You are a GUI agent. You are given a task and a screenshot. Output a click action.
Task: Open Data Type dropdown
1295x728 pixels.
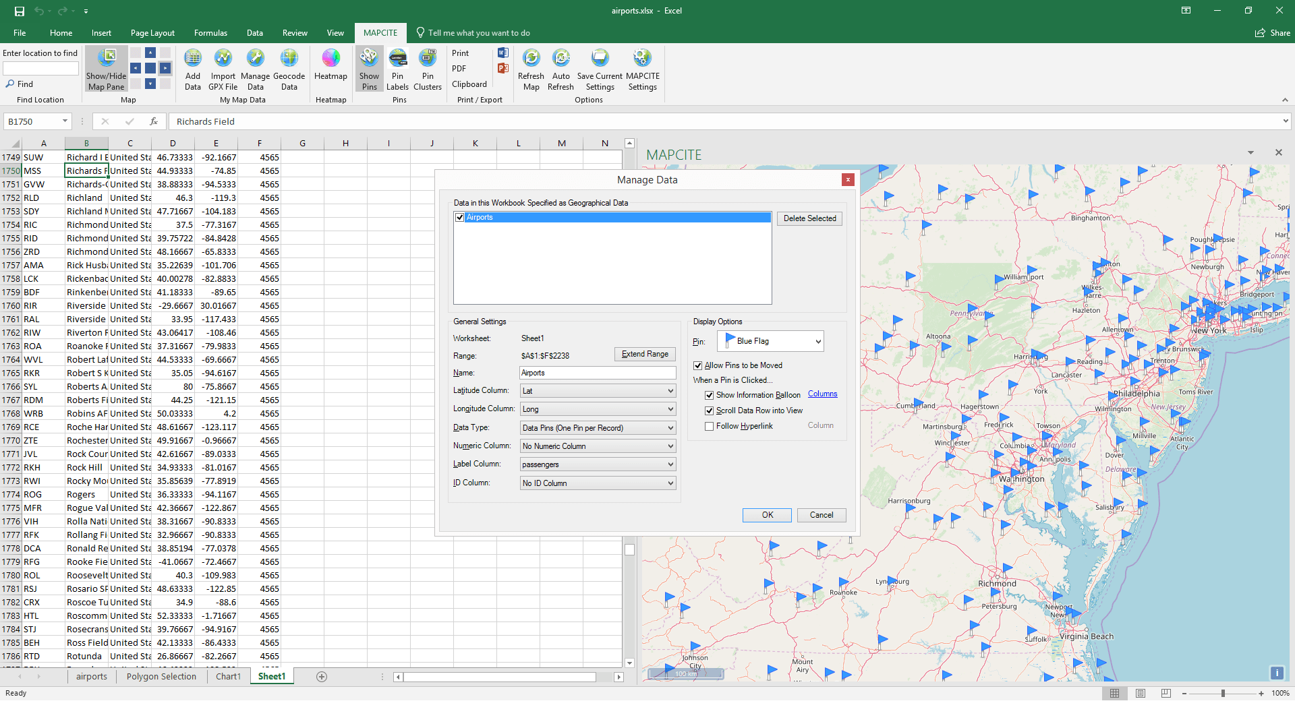(x=598, y=428)
